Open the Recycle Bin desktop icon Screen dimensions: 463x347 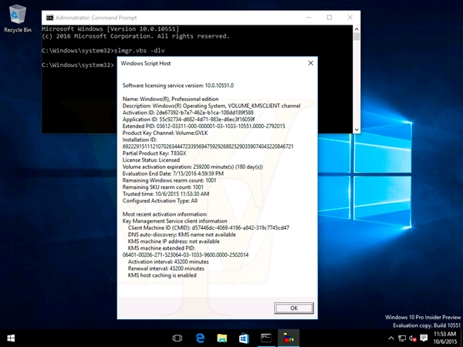pos(18,17)
